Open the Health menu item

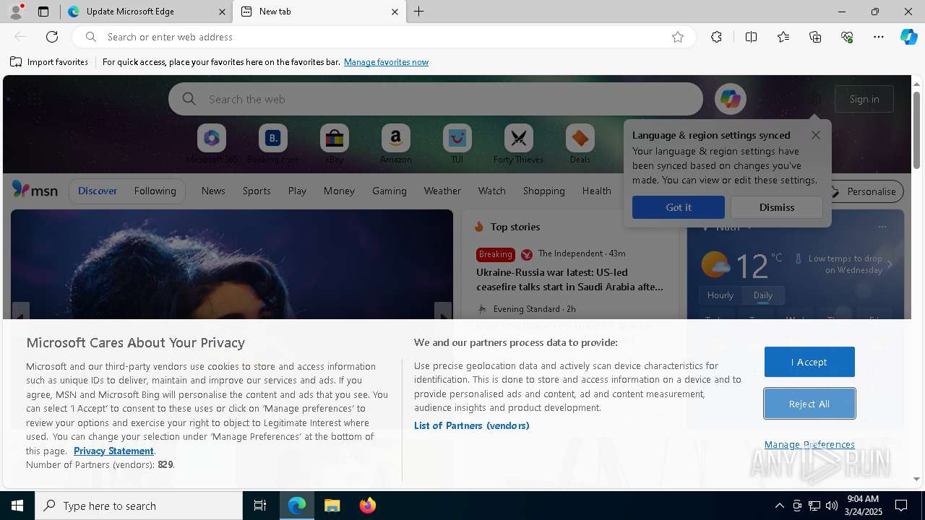[x=596, y=191]
